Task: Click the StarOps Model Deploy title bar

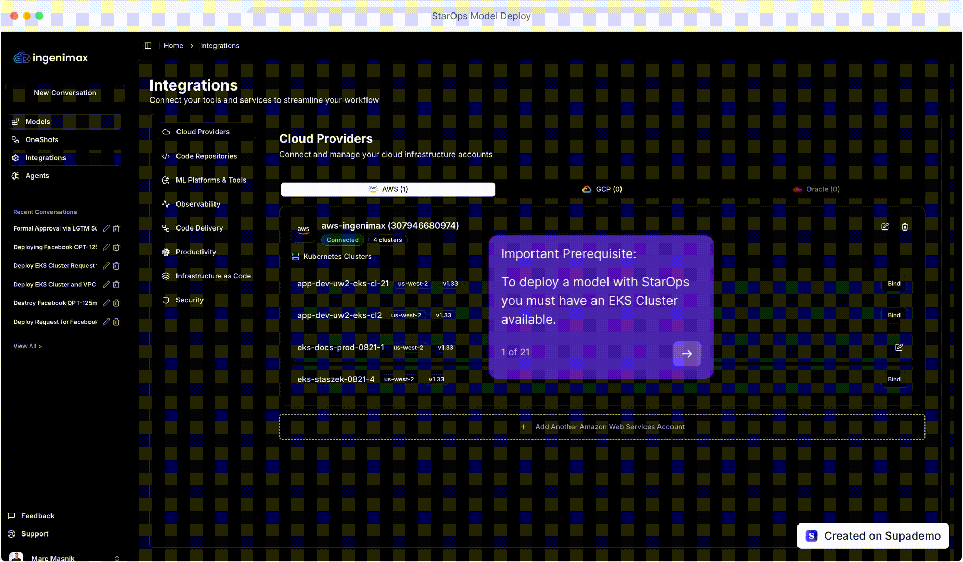Action: [x=481, y=16]
